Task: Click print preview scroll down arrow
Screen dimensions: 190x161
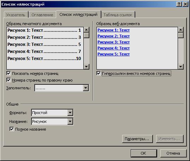Action: click(x=87, y=66)
